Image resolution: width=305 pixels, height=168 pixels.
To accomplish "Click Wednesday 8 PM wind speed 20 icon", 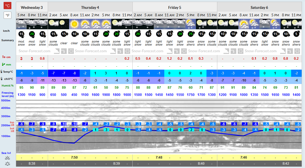I will 32,34.
